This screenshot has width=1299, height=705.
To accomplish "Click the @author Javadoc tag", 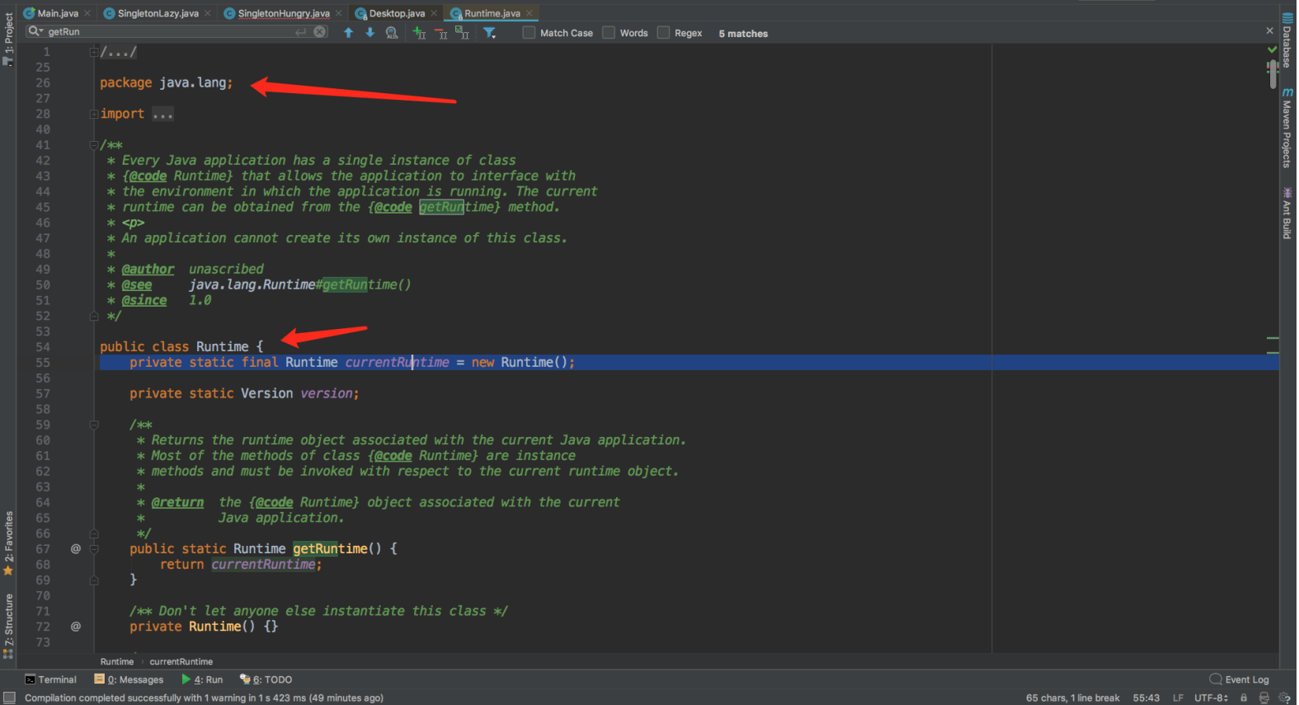I will tap(148, 269).
